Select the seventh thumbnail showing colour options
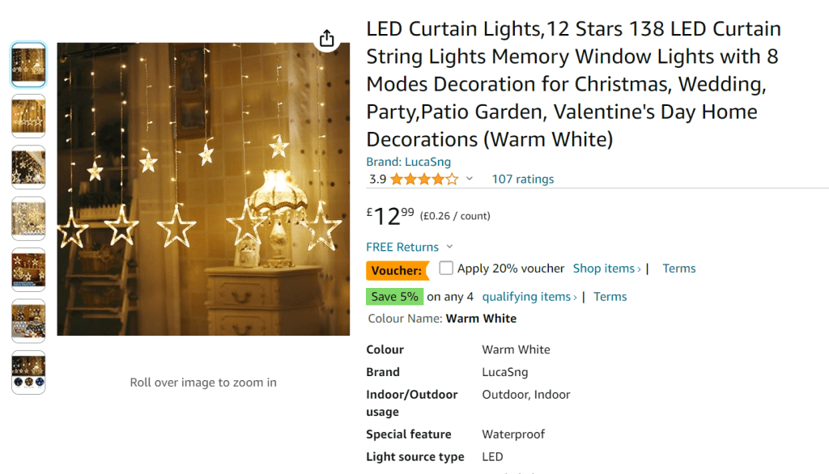Image resolution: width=829 pixels, height=474 pixels. pyautogui.click(x=28, y=373)
